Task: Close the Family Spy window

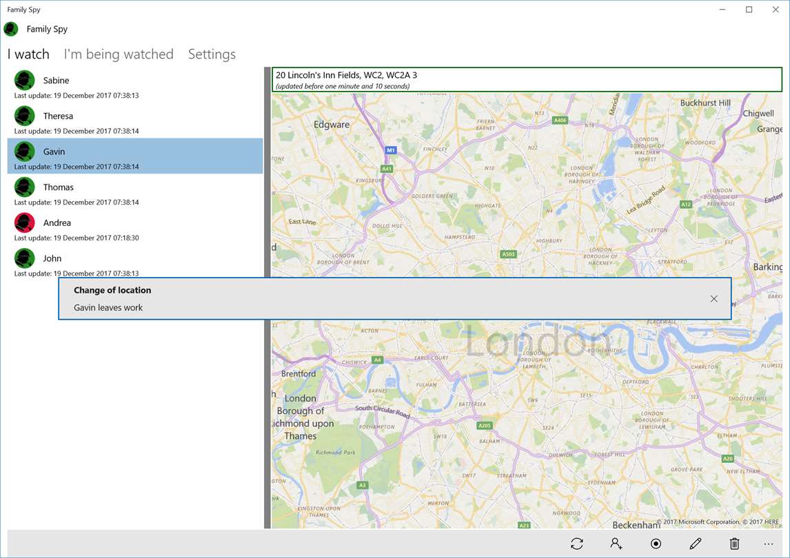Action: 776,10
